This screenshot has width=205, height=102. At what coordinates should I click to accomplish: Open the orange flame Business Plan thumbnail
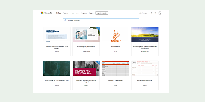[115, 34]
